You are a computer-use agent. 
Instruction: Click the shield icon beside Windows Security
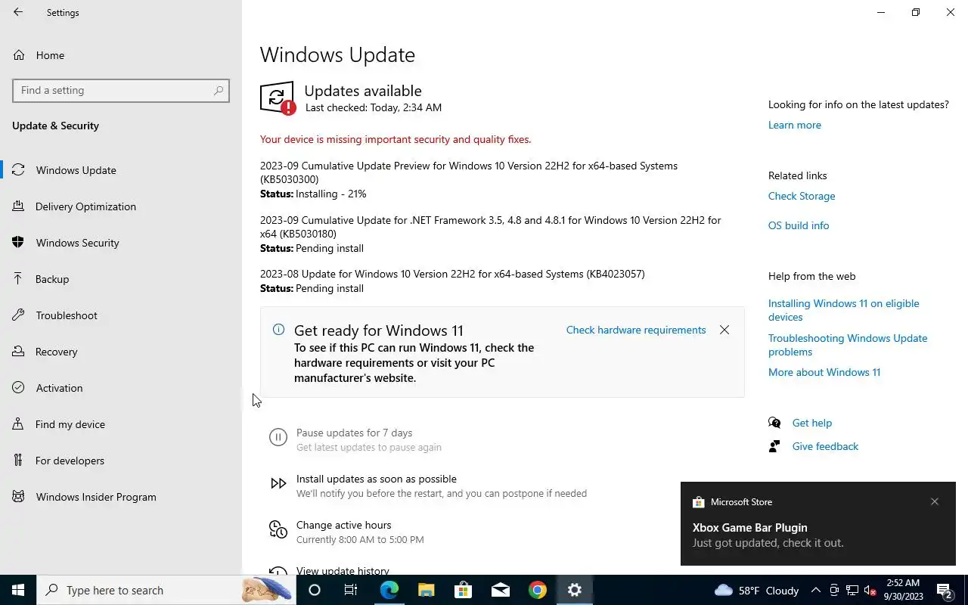[18, 242]
